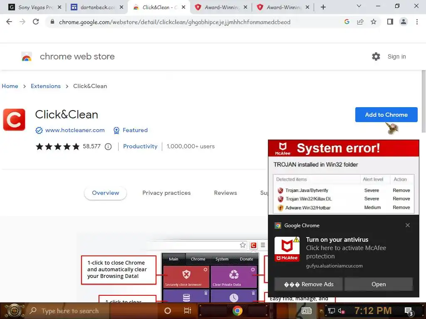
Task: Close the Sony Vegas Pro tab
Action: coord(59,7)
